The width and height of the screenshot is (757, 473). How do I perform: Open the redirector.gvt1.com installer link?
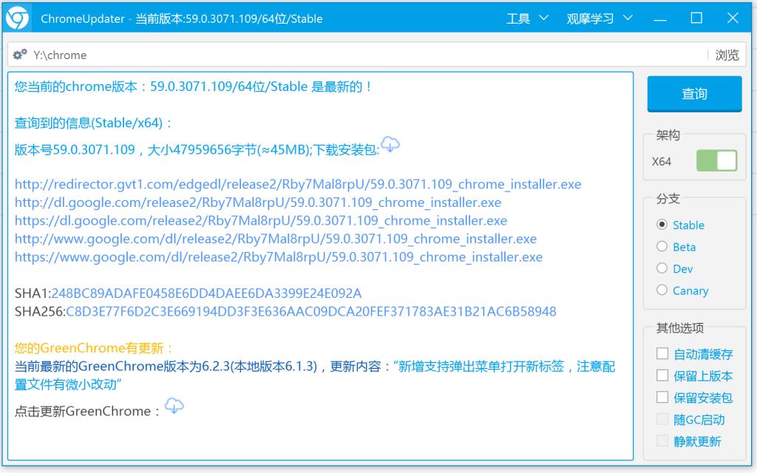point(298,184)
